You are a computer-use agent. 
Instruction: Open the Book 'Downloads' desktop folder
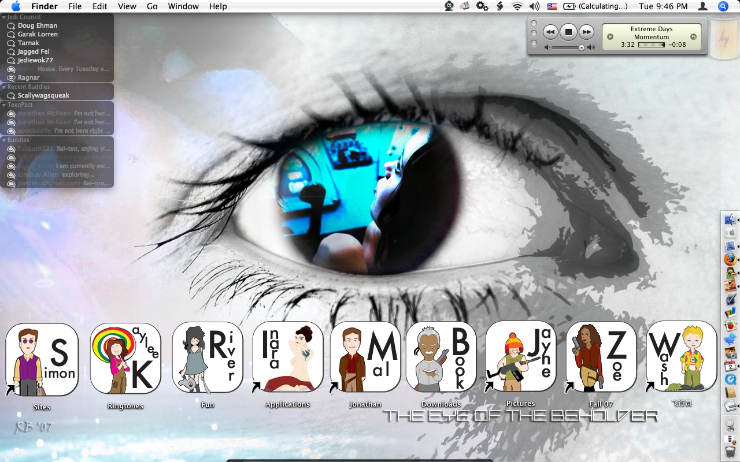441,356
